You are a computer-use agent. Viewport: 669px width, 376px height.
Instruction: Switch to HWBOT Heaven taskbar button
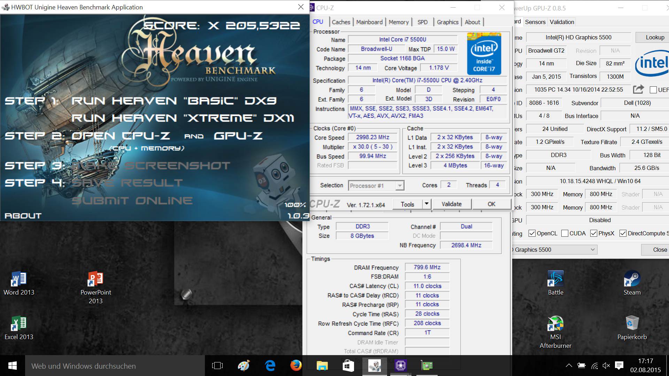(375, 366)
